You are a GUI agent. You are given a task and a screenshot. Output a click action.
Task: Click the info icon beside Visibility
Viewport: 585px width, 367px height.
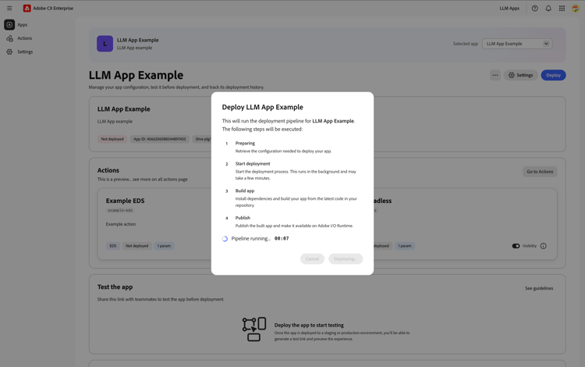(543, 246)
